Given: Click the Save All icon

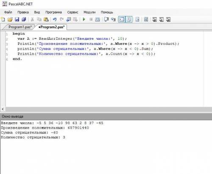Looking at the screenshot, I should pos(24,19).
